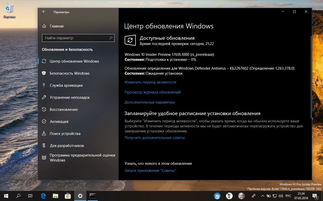Click the white round contact avatar on taskbar
The height and width of the screenshot is (201, 323).
pyautogui.click(x=229, y=196)
